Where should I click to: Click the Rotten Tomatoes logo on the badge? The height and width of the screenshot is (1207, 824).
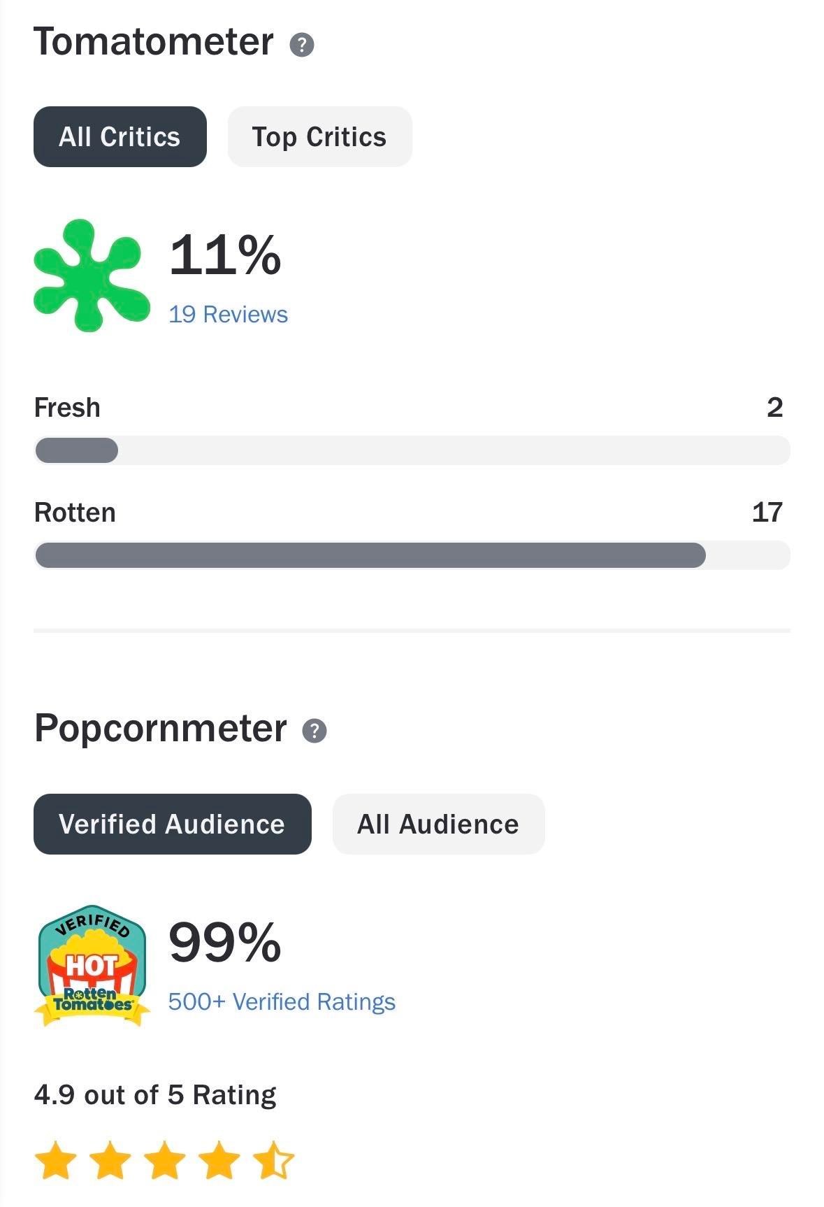tap(93, 1000)
